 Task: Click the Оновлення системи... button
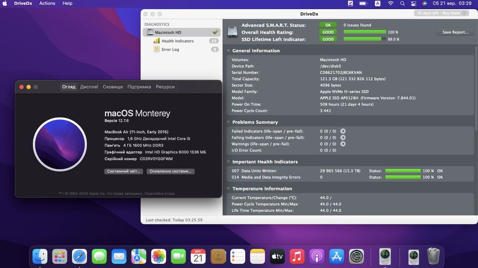coord(171,171)
